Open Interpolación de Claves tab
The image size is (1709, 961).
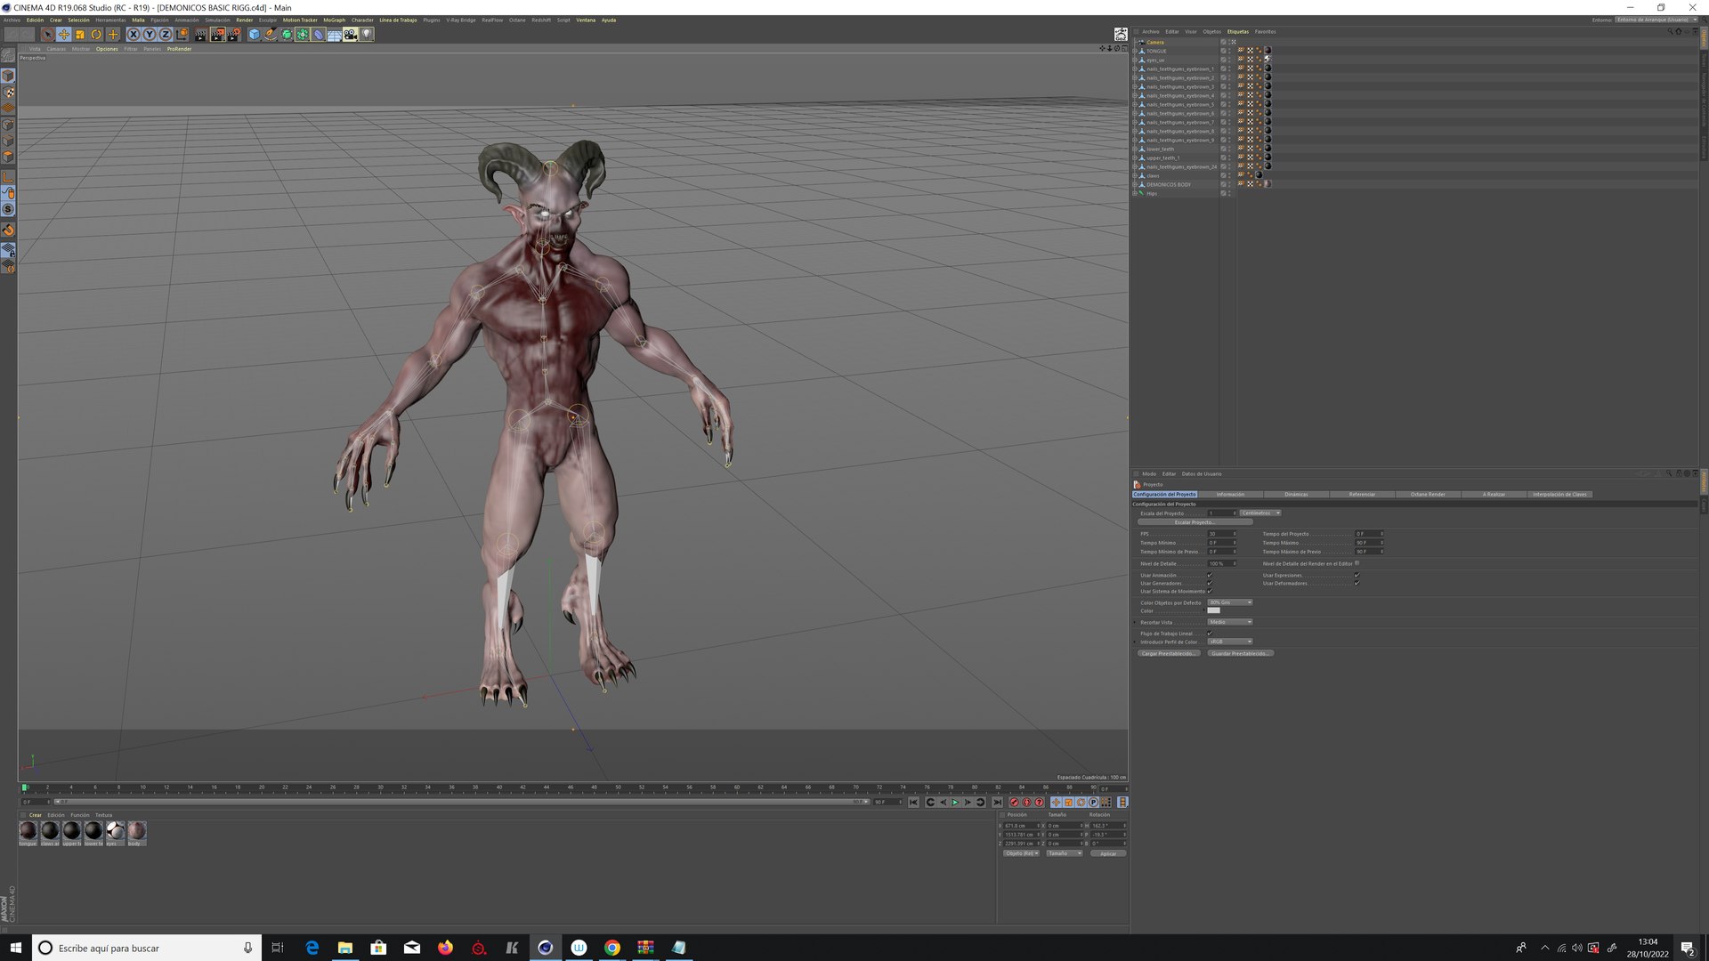click(1559, 494)
